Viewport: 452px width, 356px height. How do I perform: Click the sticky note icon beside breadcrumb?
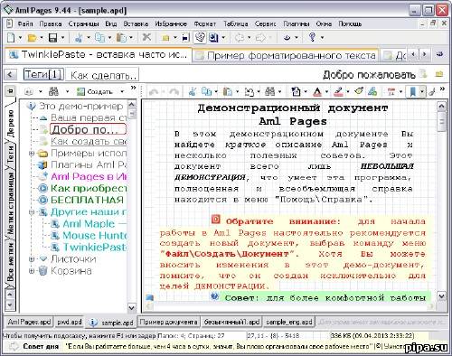coord(424,74)
